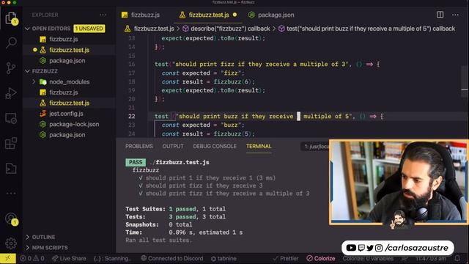Screen dimensions: 469x264
Task: Click the ./fizzbuzz.test.js path in terminal
Action: pos(179,162)
